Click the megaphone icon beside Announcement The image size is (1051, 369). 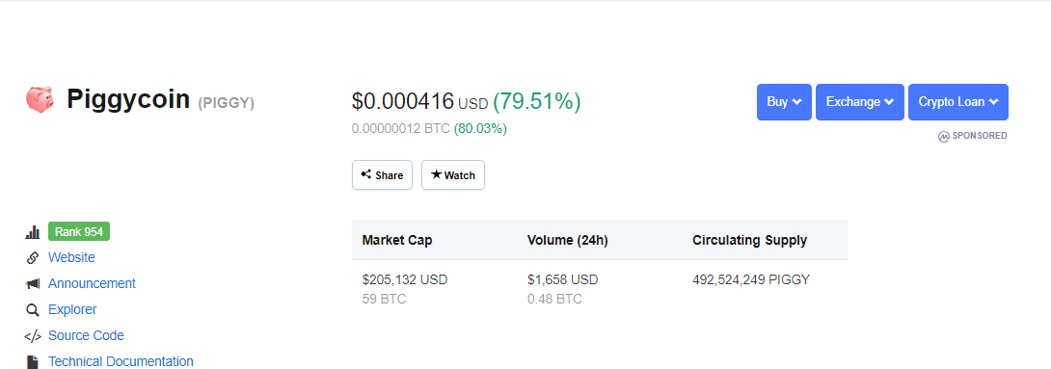point(32,284)
